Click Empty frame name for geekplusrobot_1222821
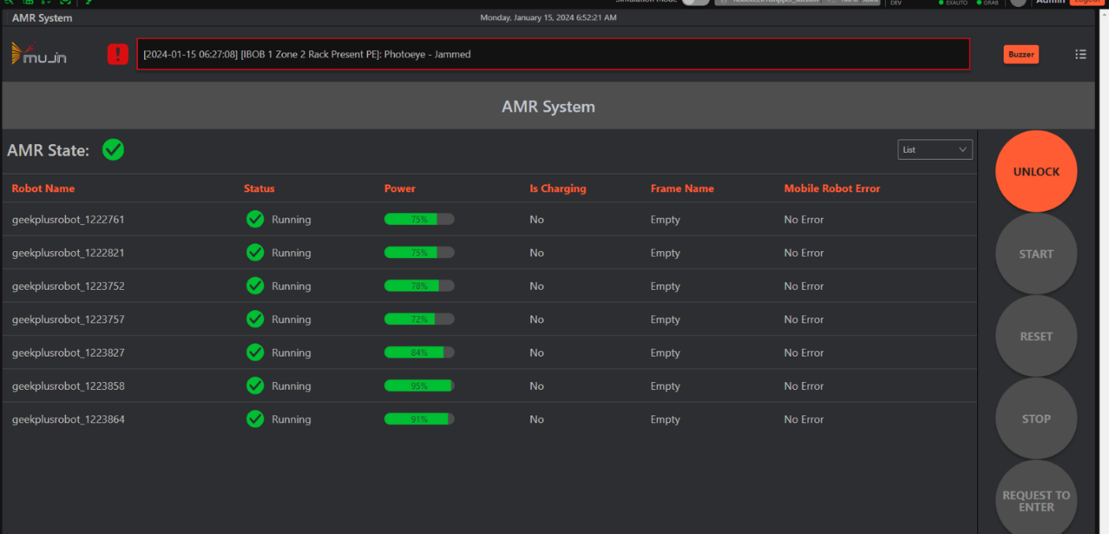 [665, 253]
